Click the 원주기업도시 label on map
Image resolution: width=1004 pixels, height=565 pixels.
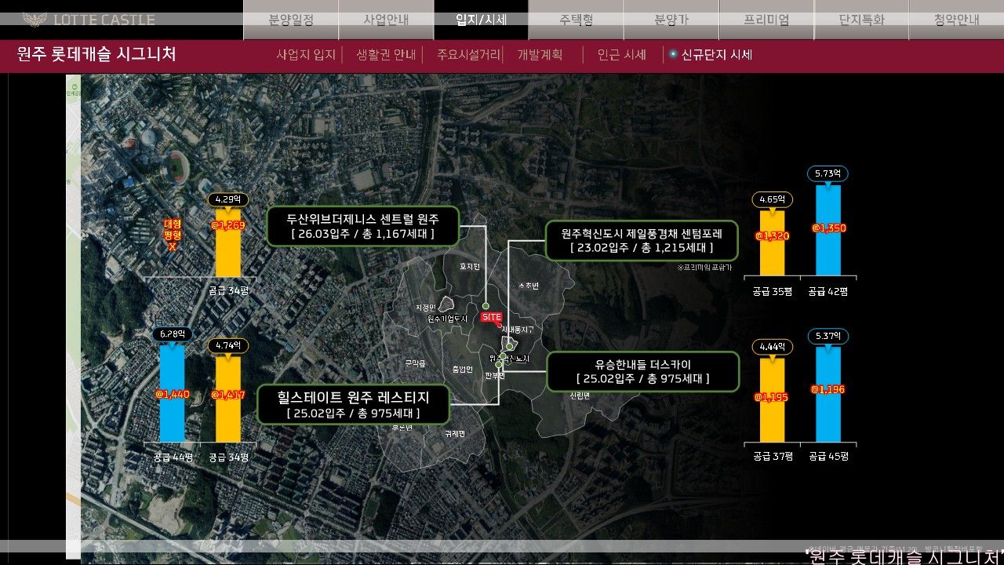[x=447, y=319]
